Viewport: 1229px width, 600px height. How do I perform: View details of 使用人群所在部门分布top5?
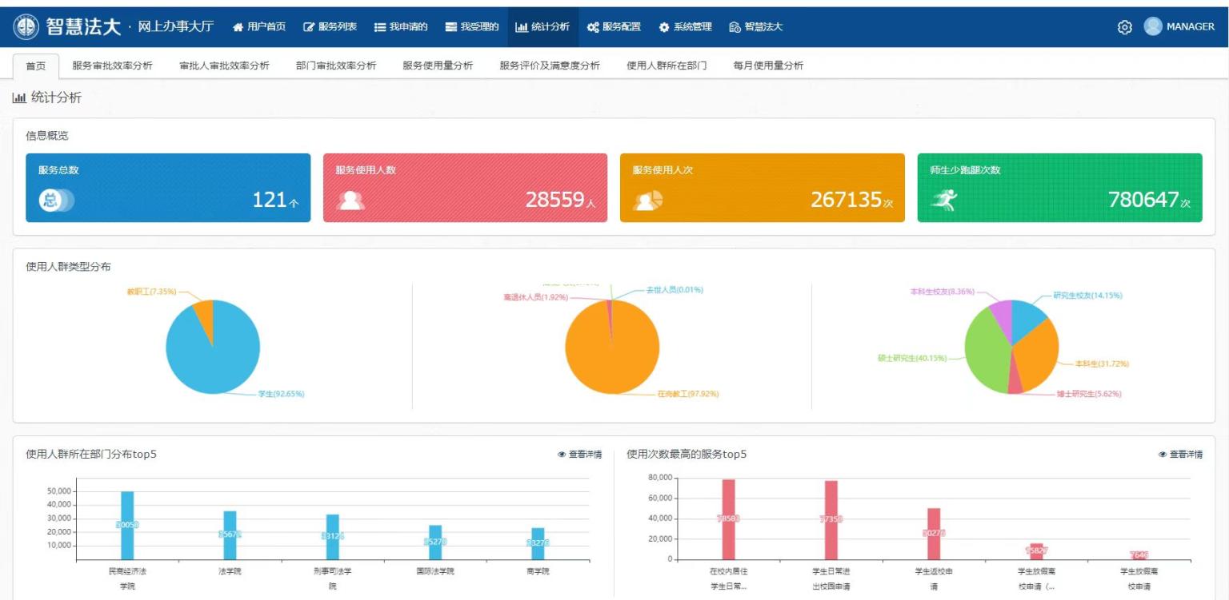(580, 455)
